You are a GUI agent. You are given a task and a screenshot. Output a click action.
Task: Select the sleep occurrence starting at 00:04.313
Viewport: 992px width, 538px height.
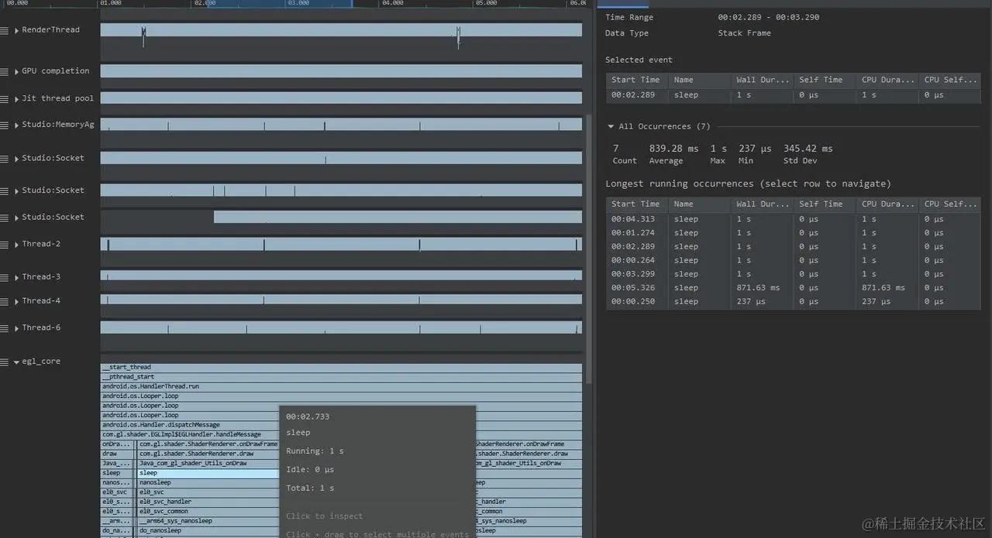(793, 219)
